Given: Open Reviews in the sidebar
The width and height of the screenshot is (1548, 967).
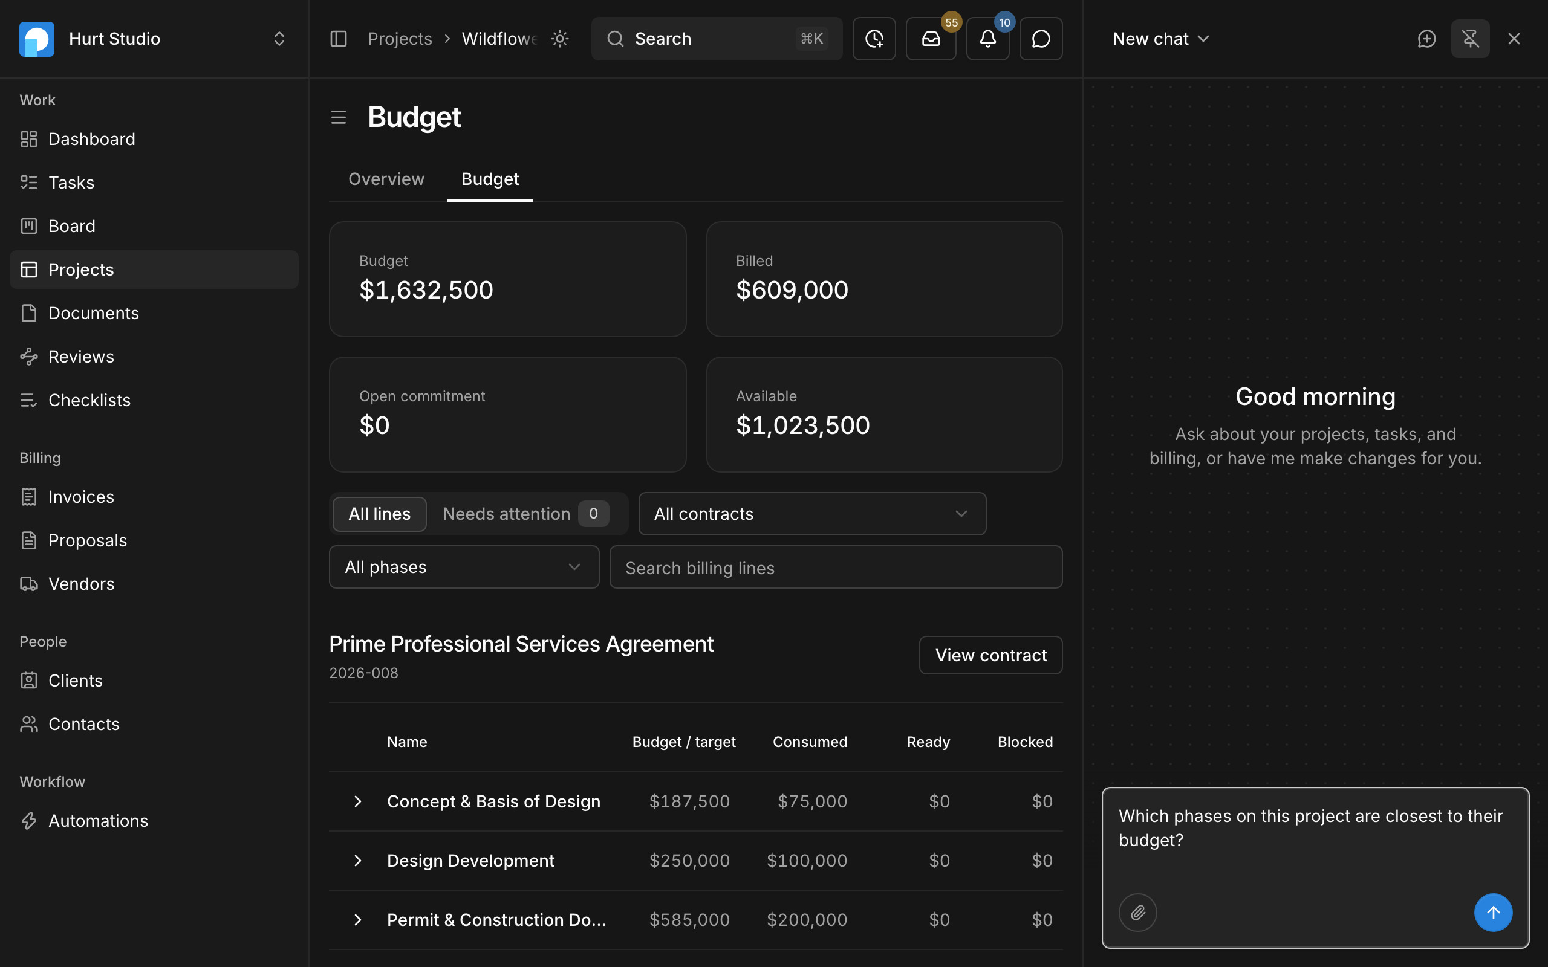Looking at the screenshot, I should [154, 356].
